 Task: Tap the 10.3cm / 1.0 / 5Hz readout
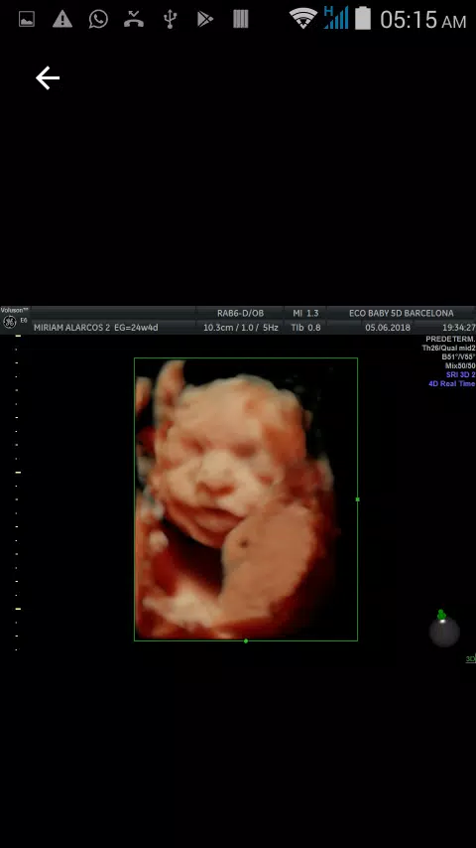[241, 328]
